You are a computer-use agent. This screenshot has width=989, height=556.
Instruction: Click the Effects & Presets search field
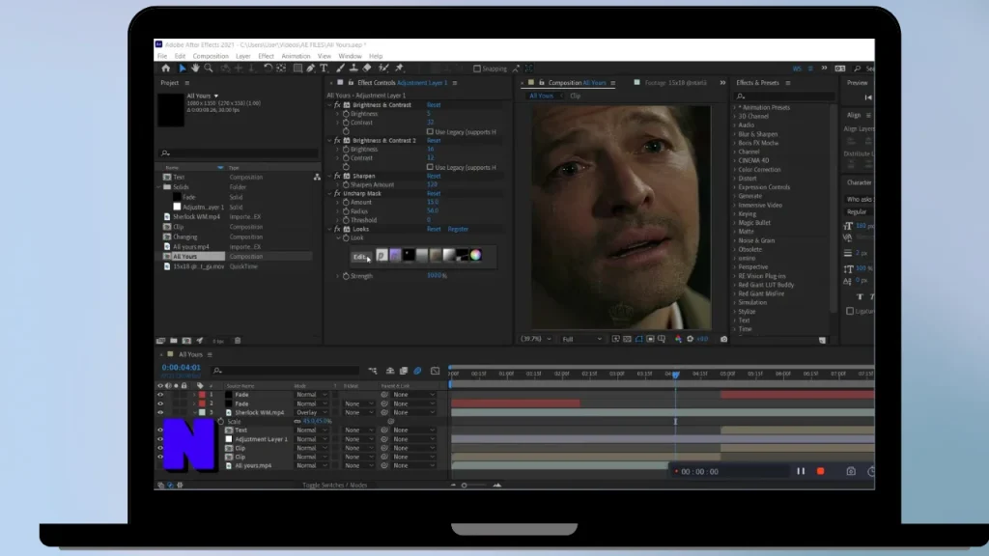point(784,96)
